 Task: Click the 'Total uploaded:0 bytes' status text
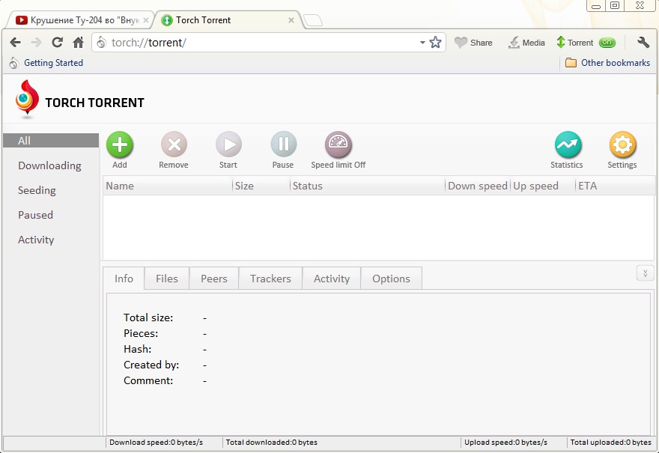click(x=610, y=442)
